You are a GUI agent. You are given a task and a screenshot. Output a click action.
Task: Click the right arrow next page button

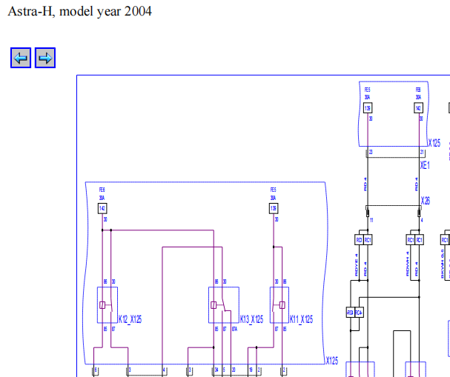pos(45,58)
